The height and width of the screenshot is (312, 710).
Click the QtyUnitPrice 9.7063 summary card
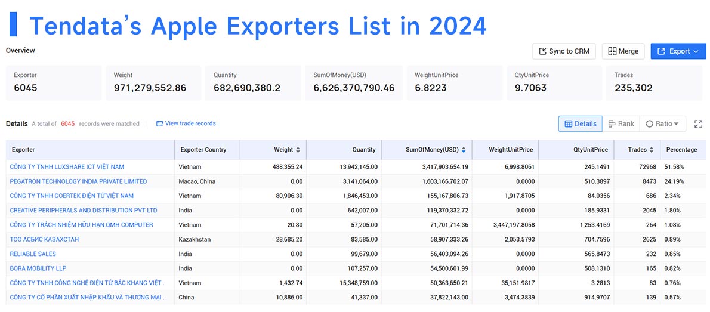(555, 83)
